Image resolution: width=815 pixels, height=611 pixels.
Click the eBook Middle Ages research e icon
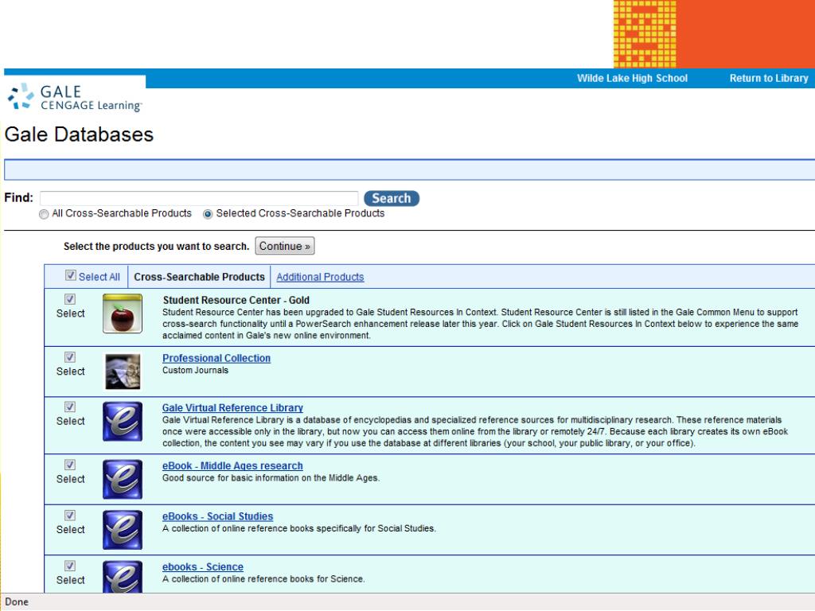tap(123, 479)
